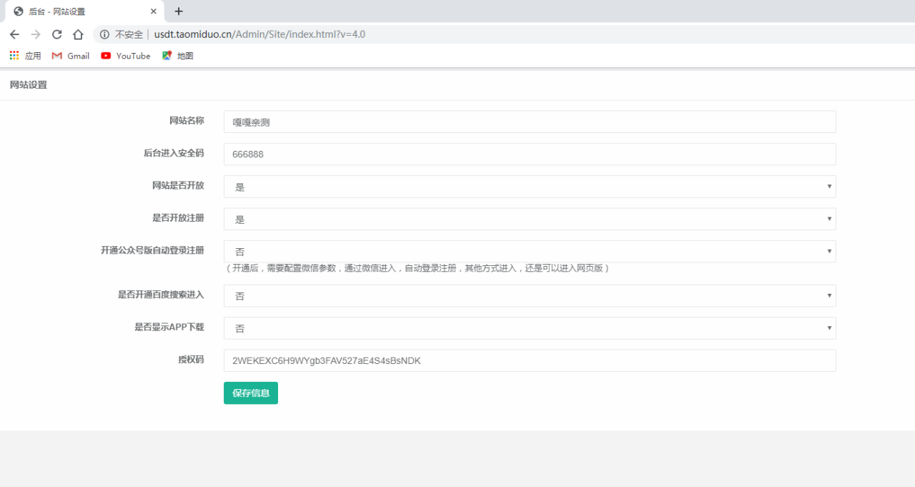
Task: Open a new browser tab
Action: tap(179, 11)
